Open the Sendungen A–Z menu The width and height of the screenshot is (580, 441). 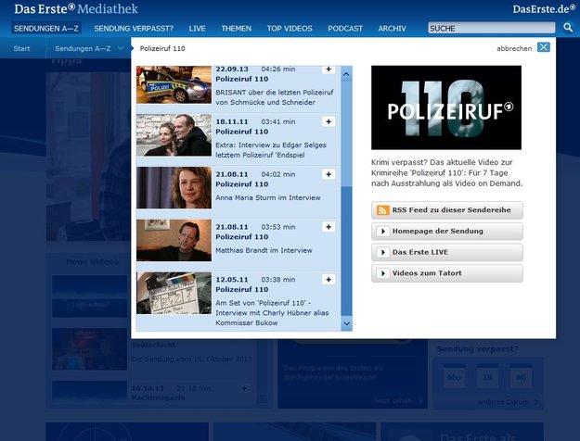point(46,29)
